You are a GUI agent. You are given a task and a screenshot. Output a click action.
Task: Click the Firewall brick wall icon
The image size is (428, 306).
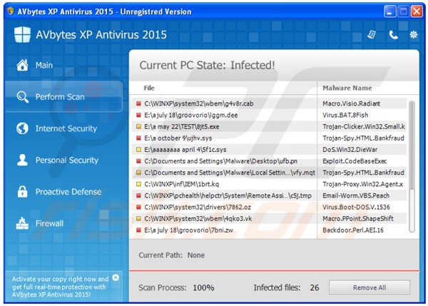pyautogui.click(x=22, y=223)
